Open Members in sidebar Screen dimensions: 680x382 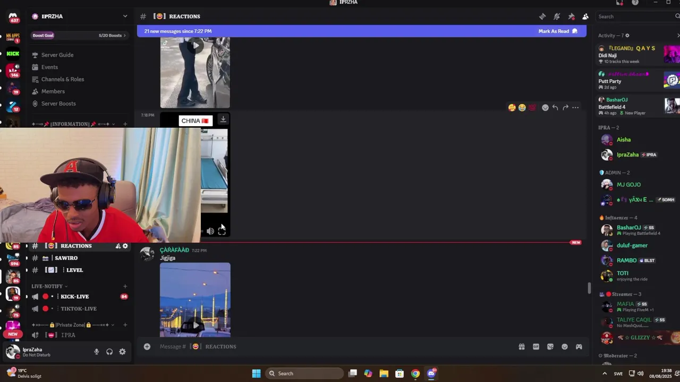53,92
